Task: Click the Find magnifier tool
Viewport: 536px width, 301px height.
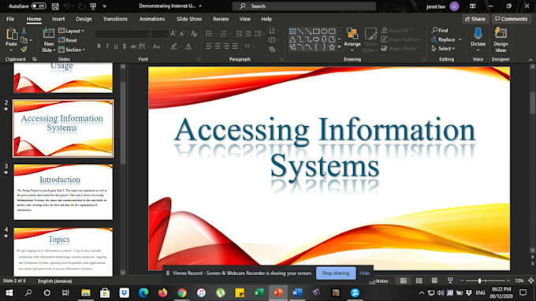Action: click(x=440, y=31)
